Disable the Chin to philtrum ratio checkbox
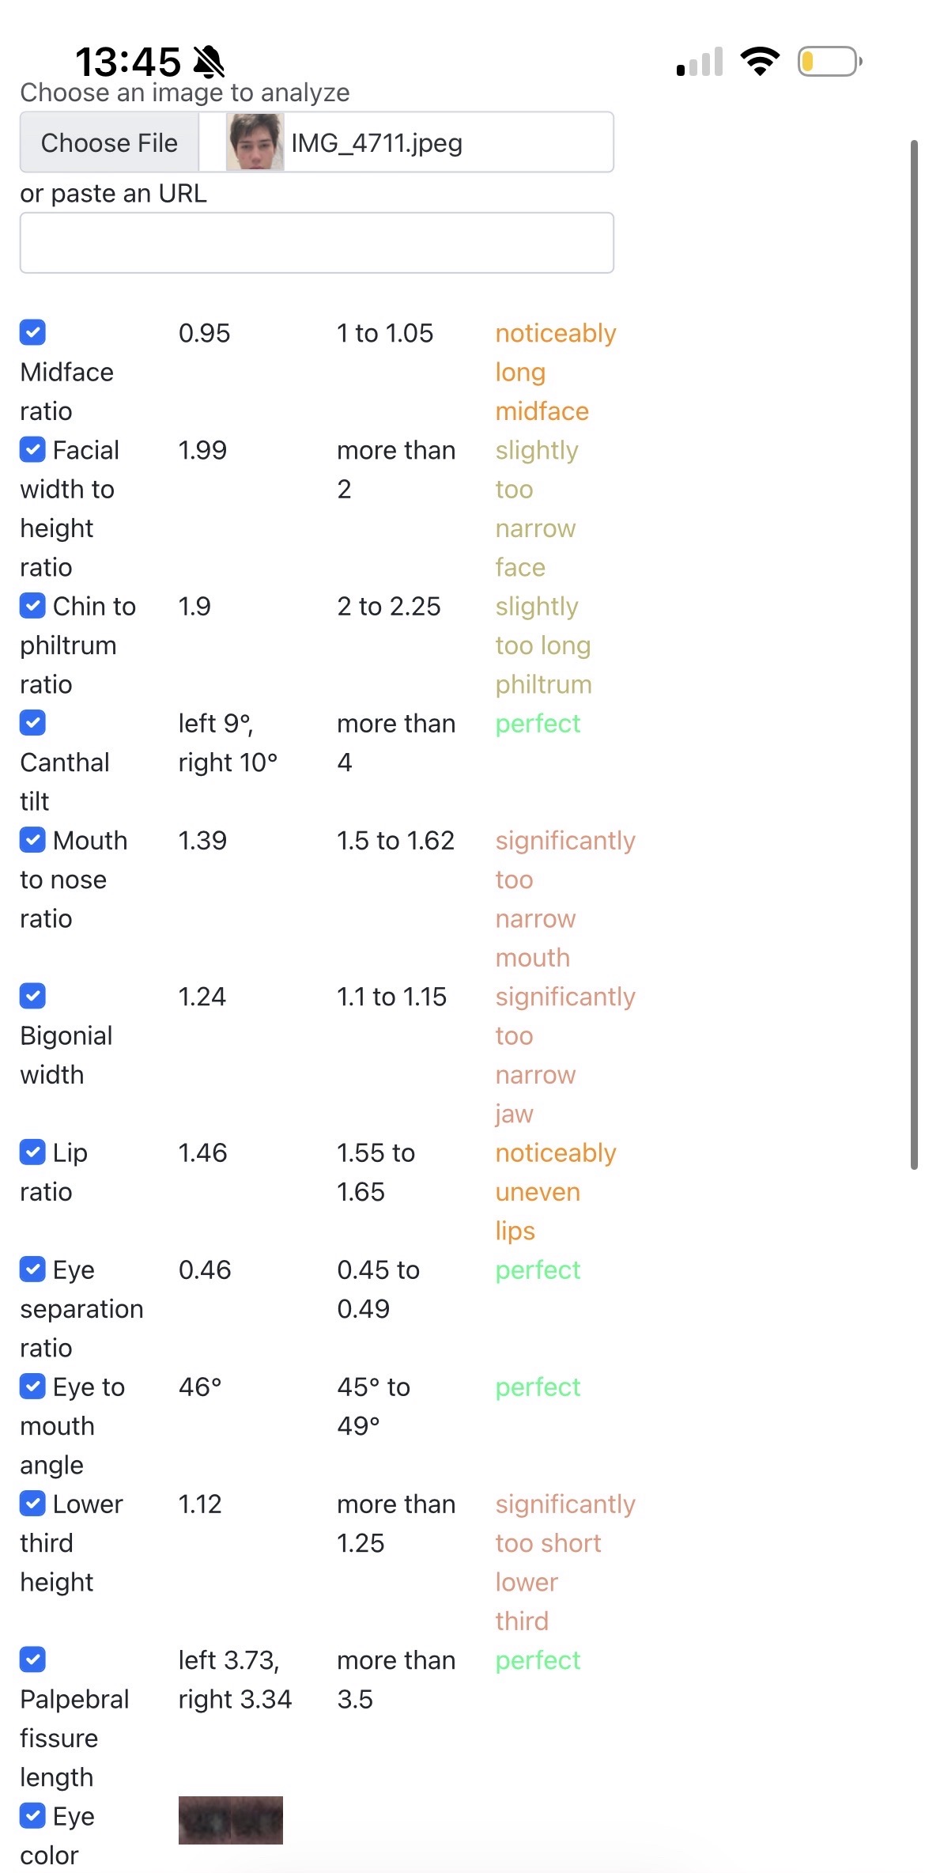 32,606
